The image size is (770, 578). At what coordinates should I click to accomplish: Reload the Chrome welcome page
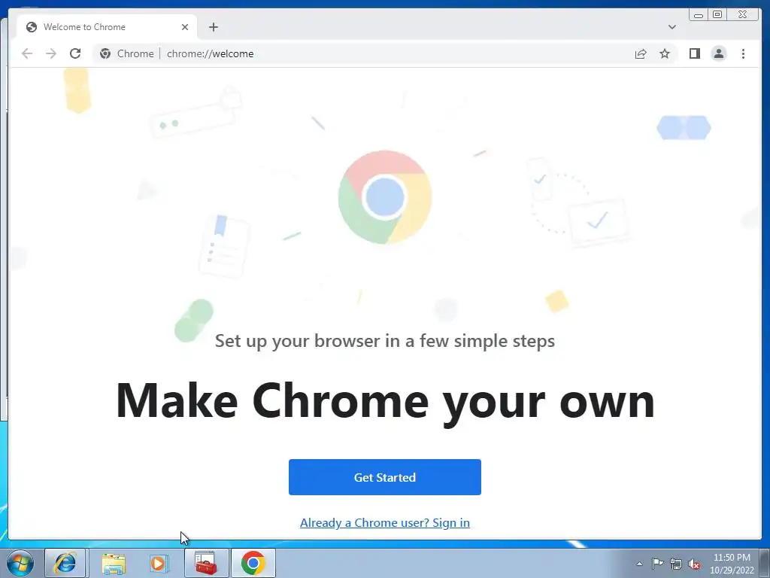click(x=75, y=53)
